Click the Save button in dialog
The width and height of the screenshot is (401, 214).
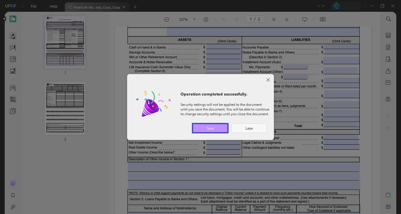[x=210, y=128]
